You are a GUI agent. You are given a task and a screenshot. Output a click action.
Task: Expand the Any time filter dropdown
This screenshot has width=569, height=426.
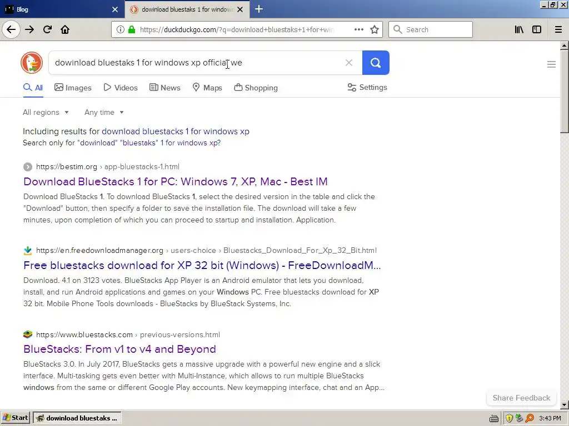tap(104, 112)
